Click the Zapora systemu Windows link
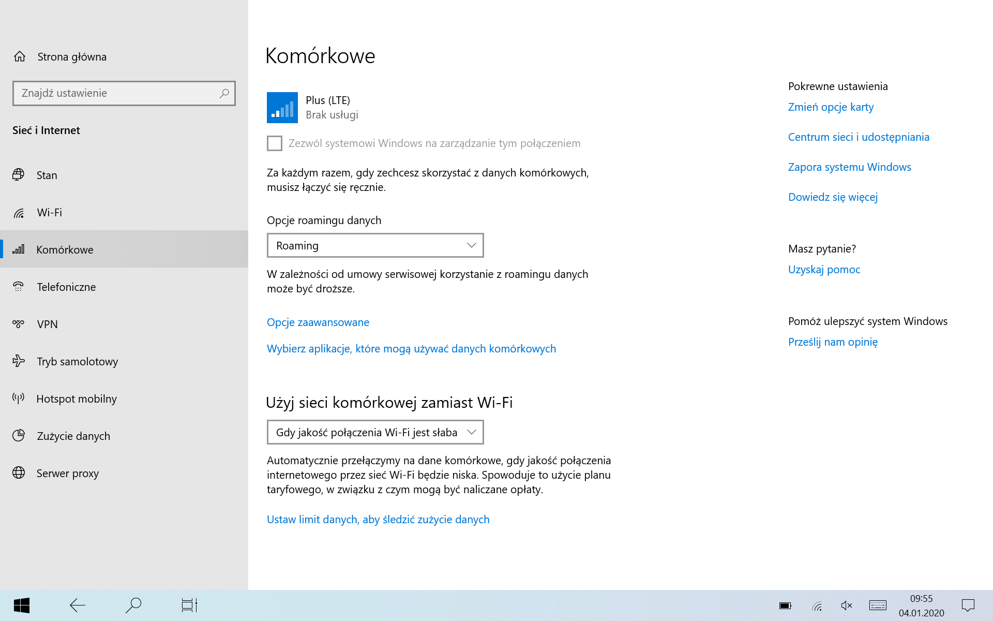 click(849, 167)
